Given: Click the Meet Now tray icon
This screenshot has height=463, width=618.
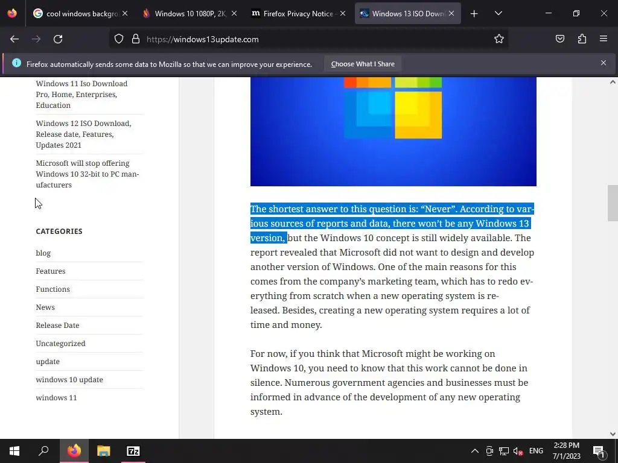Looking at the screenshot, I should tap(489, 451).
